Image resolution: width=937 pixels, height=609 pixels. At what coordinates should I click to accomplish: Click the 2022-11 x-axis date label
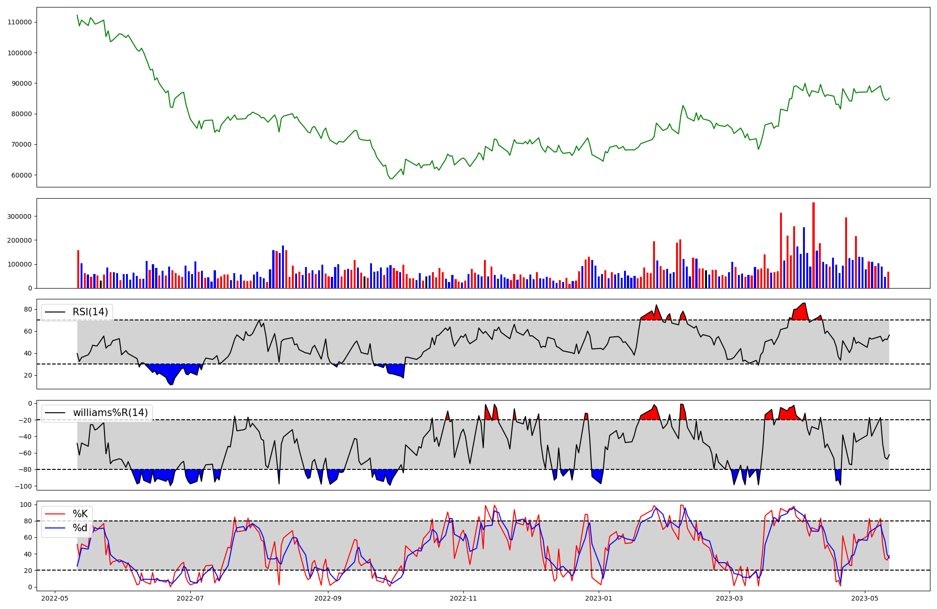pos(463,598)
